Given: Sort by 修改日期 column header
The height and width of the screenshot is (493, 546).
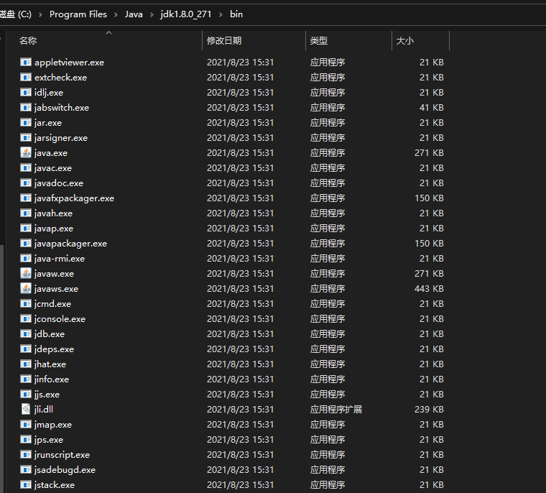Looking at the screenshot, I should click(x=224, y=41).
